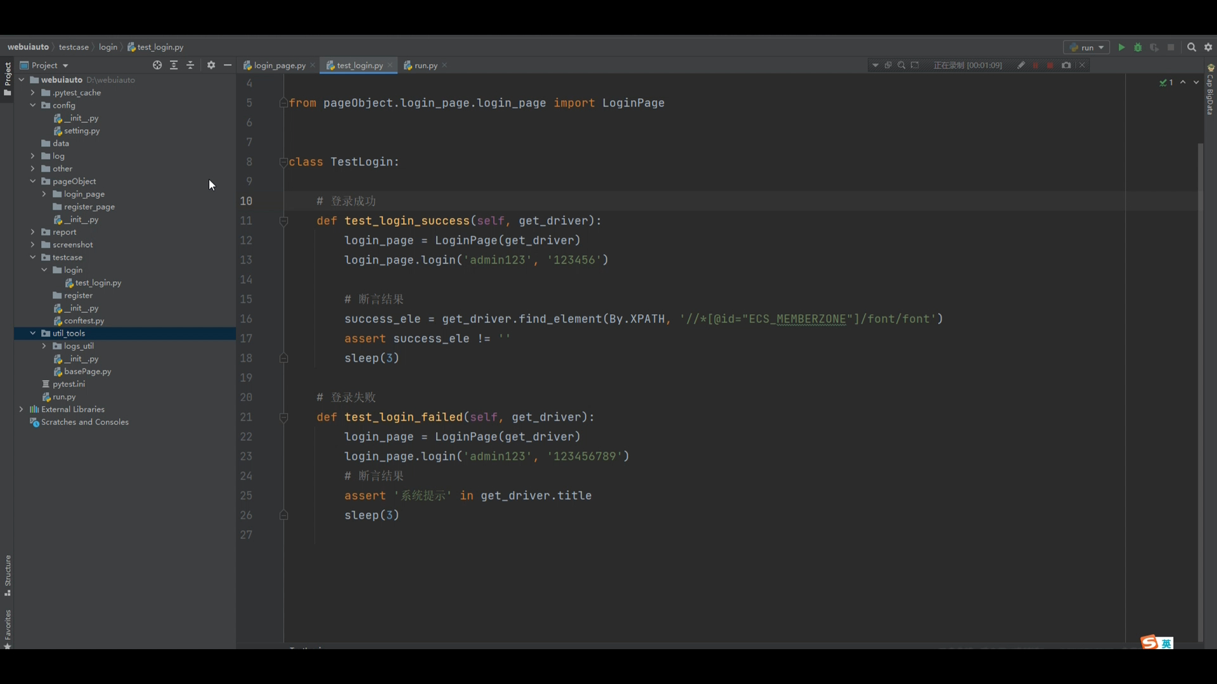This screenshot has height=684, width=1217.
Task: Stop the screen recording red square
Action: [x=1050, y=65]
